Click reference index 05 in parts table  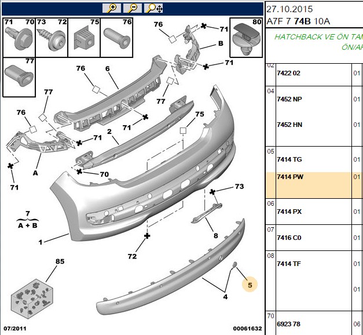[x=270, y=151]
